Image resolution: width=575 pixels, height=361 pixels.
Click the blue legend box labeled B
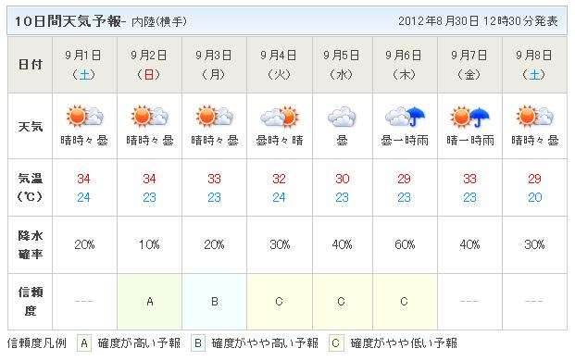pos(198,343)
